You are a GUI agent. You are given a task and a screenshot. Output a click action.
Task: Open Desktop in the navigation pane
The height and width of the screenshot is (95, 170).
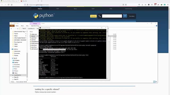click(x=16, y=63)
